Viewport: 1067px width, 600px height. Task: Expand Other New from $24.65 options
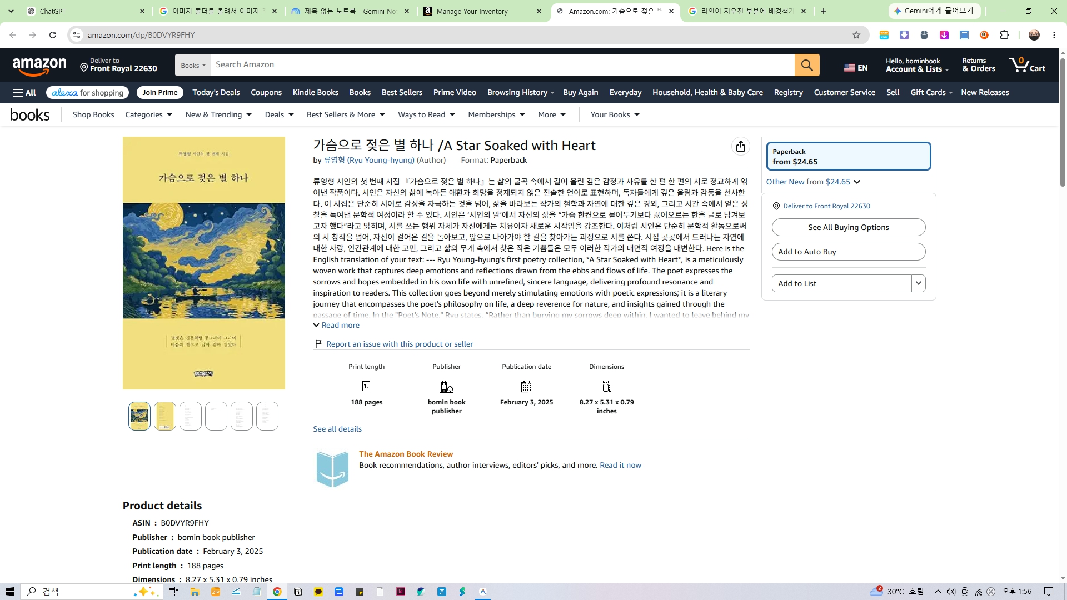813,182
